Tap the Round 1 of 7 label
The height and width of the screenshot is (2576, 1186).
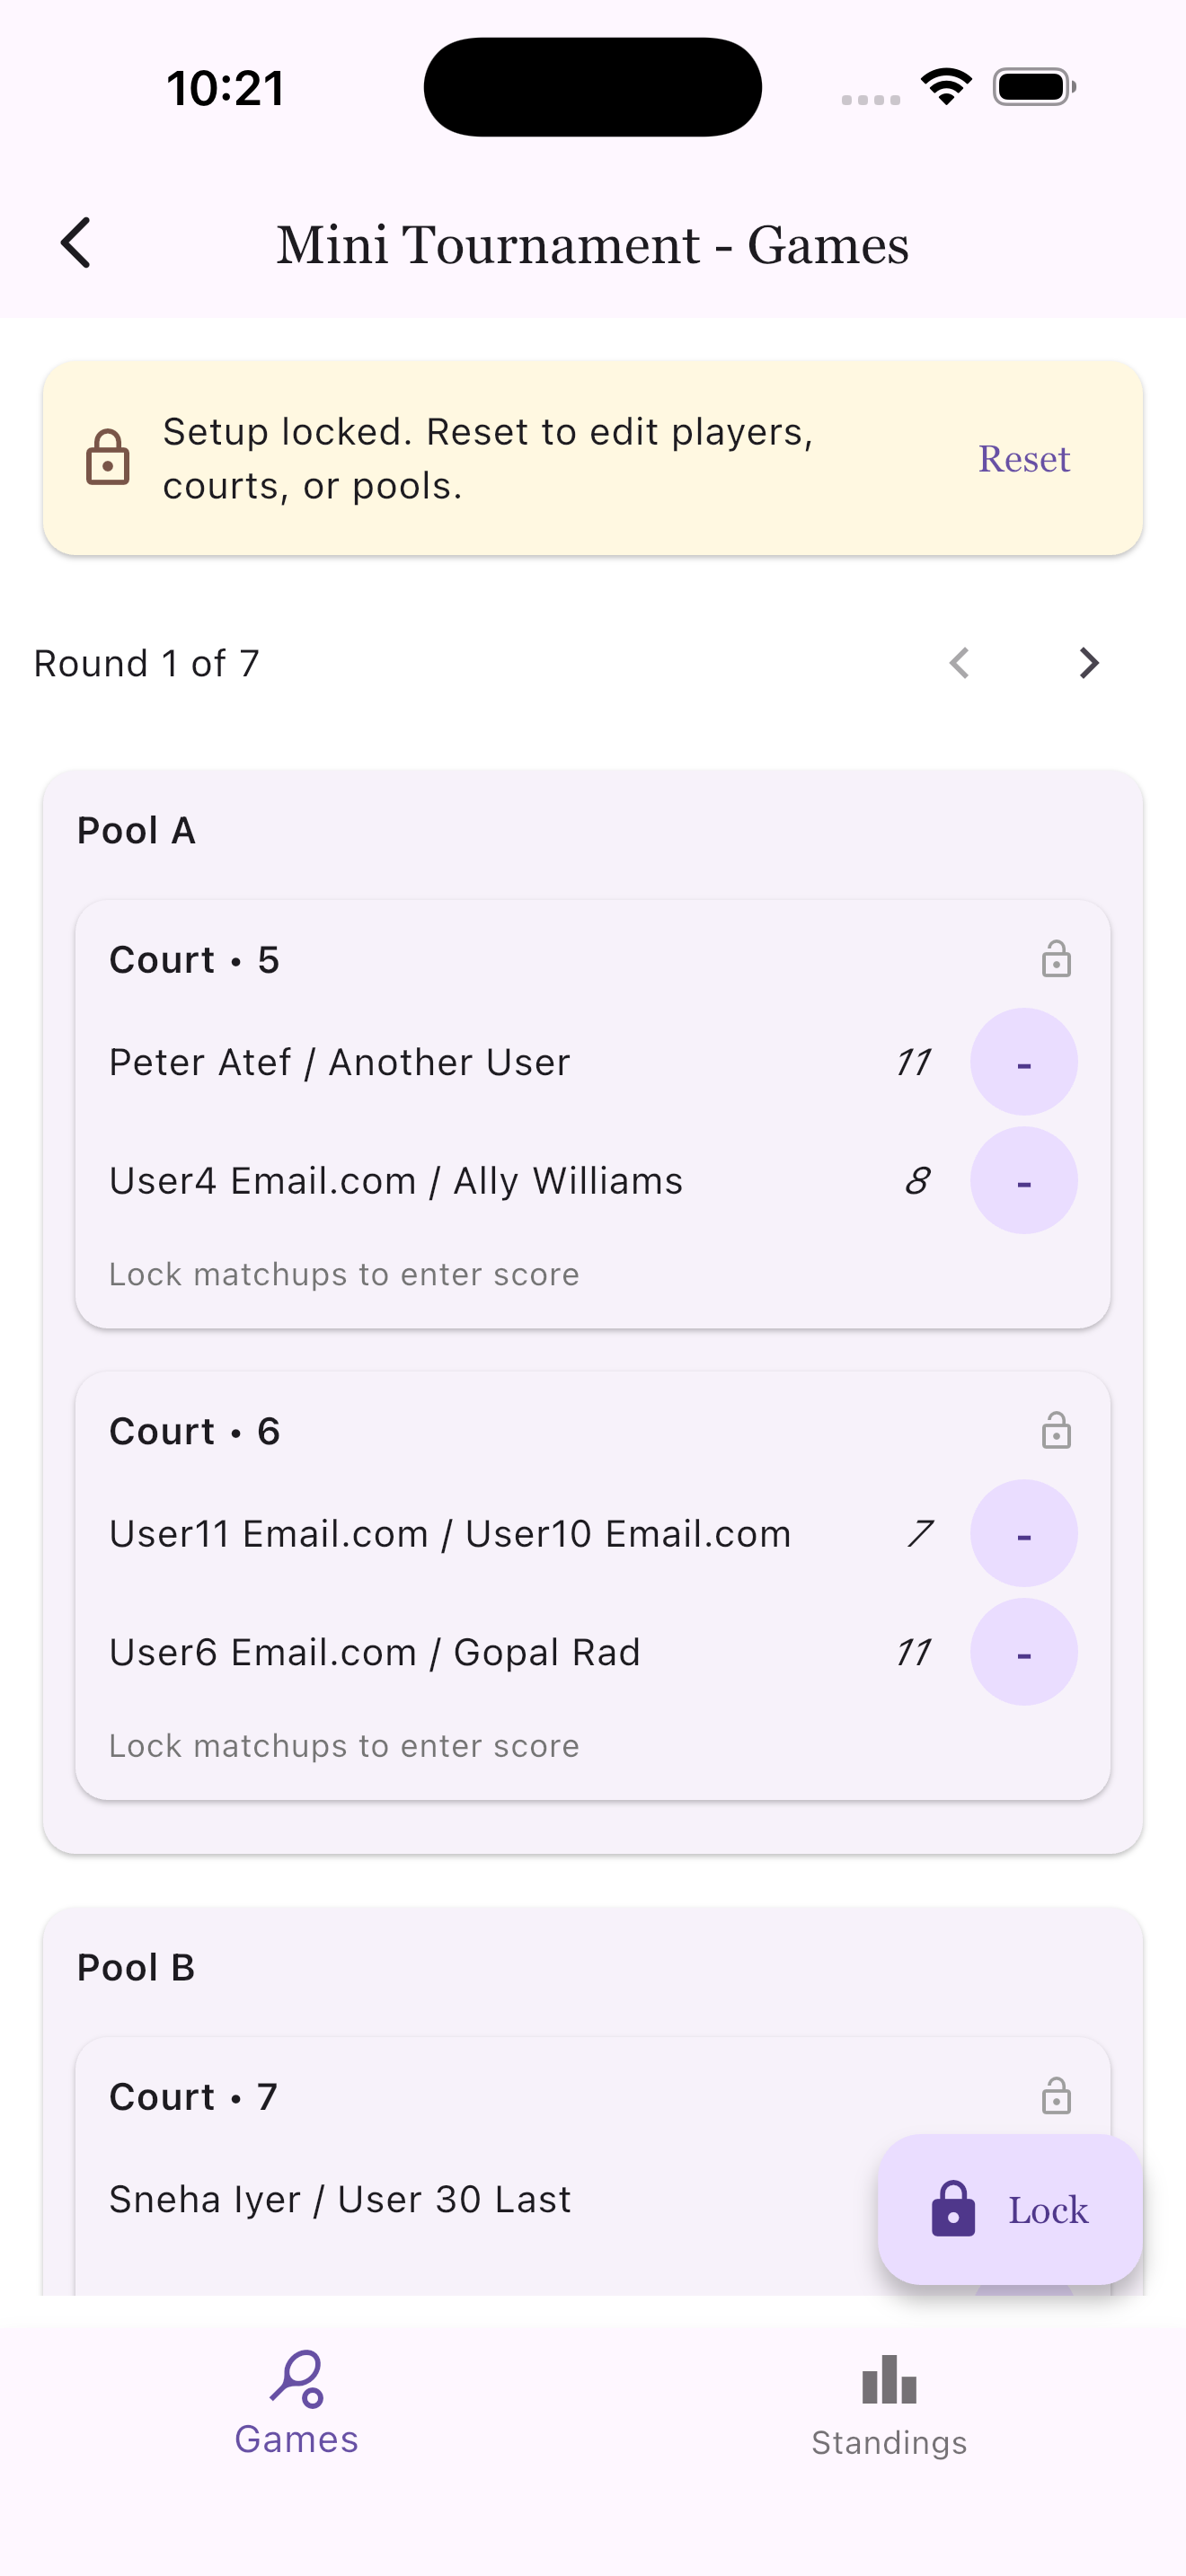click(146, 663)
